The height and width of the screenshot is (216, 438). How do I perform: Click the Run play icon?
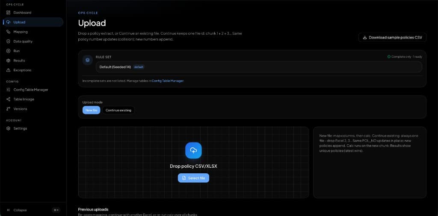click(8, 51)
